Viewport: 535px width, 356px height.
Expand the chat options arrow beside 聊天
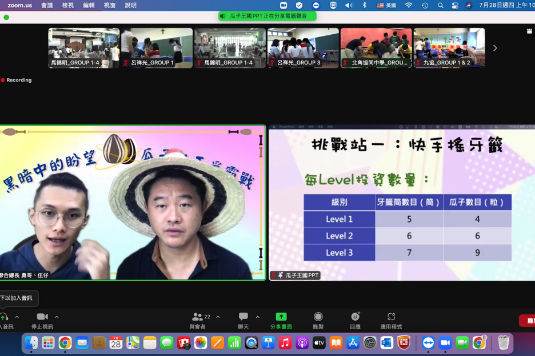coord(257,317)
